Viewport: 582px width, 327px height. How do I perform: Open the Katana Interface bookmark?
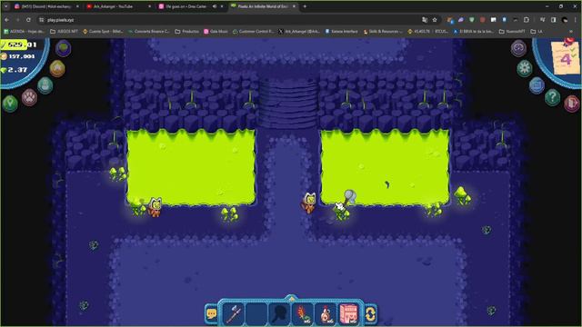(342, 32)
